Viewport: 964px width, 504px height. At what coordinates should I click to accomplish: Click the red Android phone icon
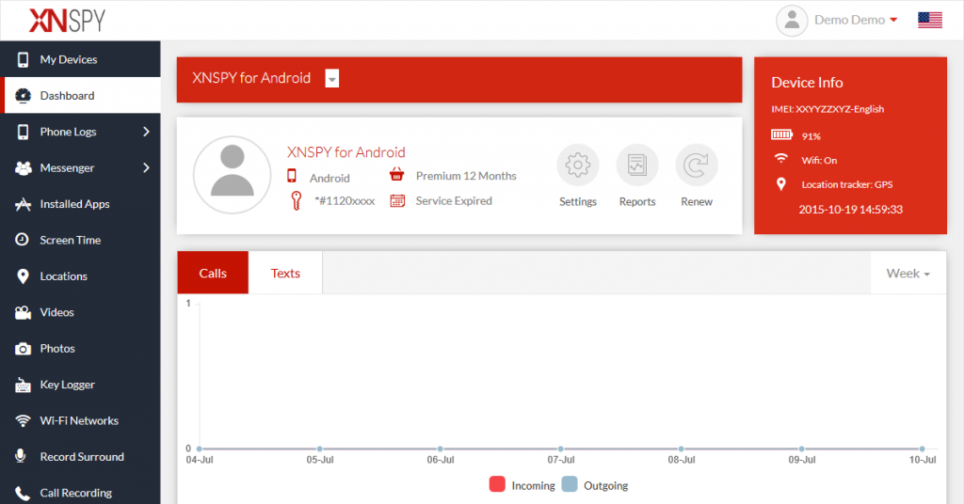[x=292, y=176]
